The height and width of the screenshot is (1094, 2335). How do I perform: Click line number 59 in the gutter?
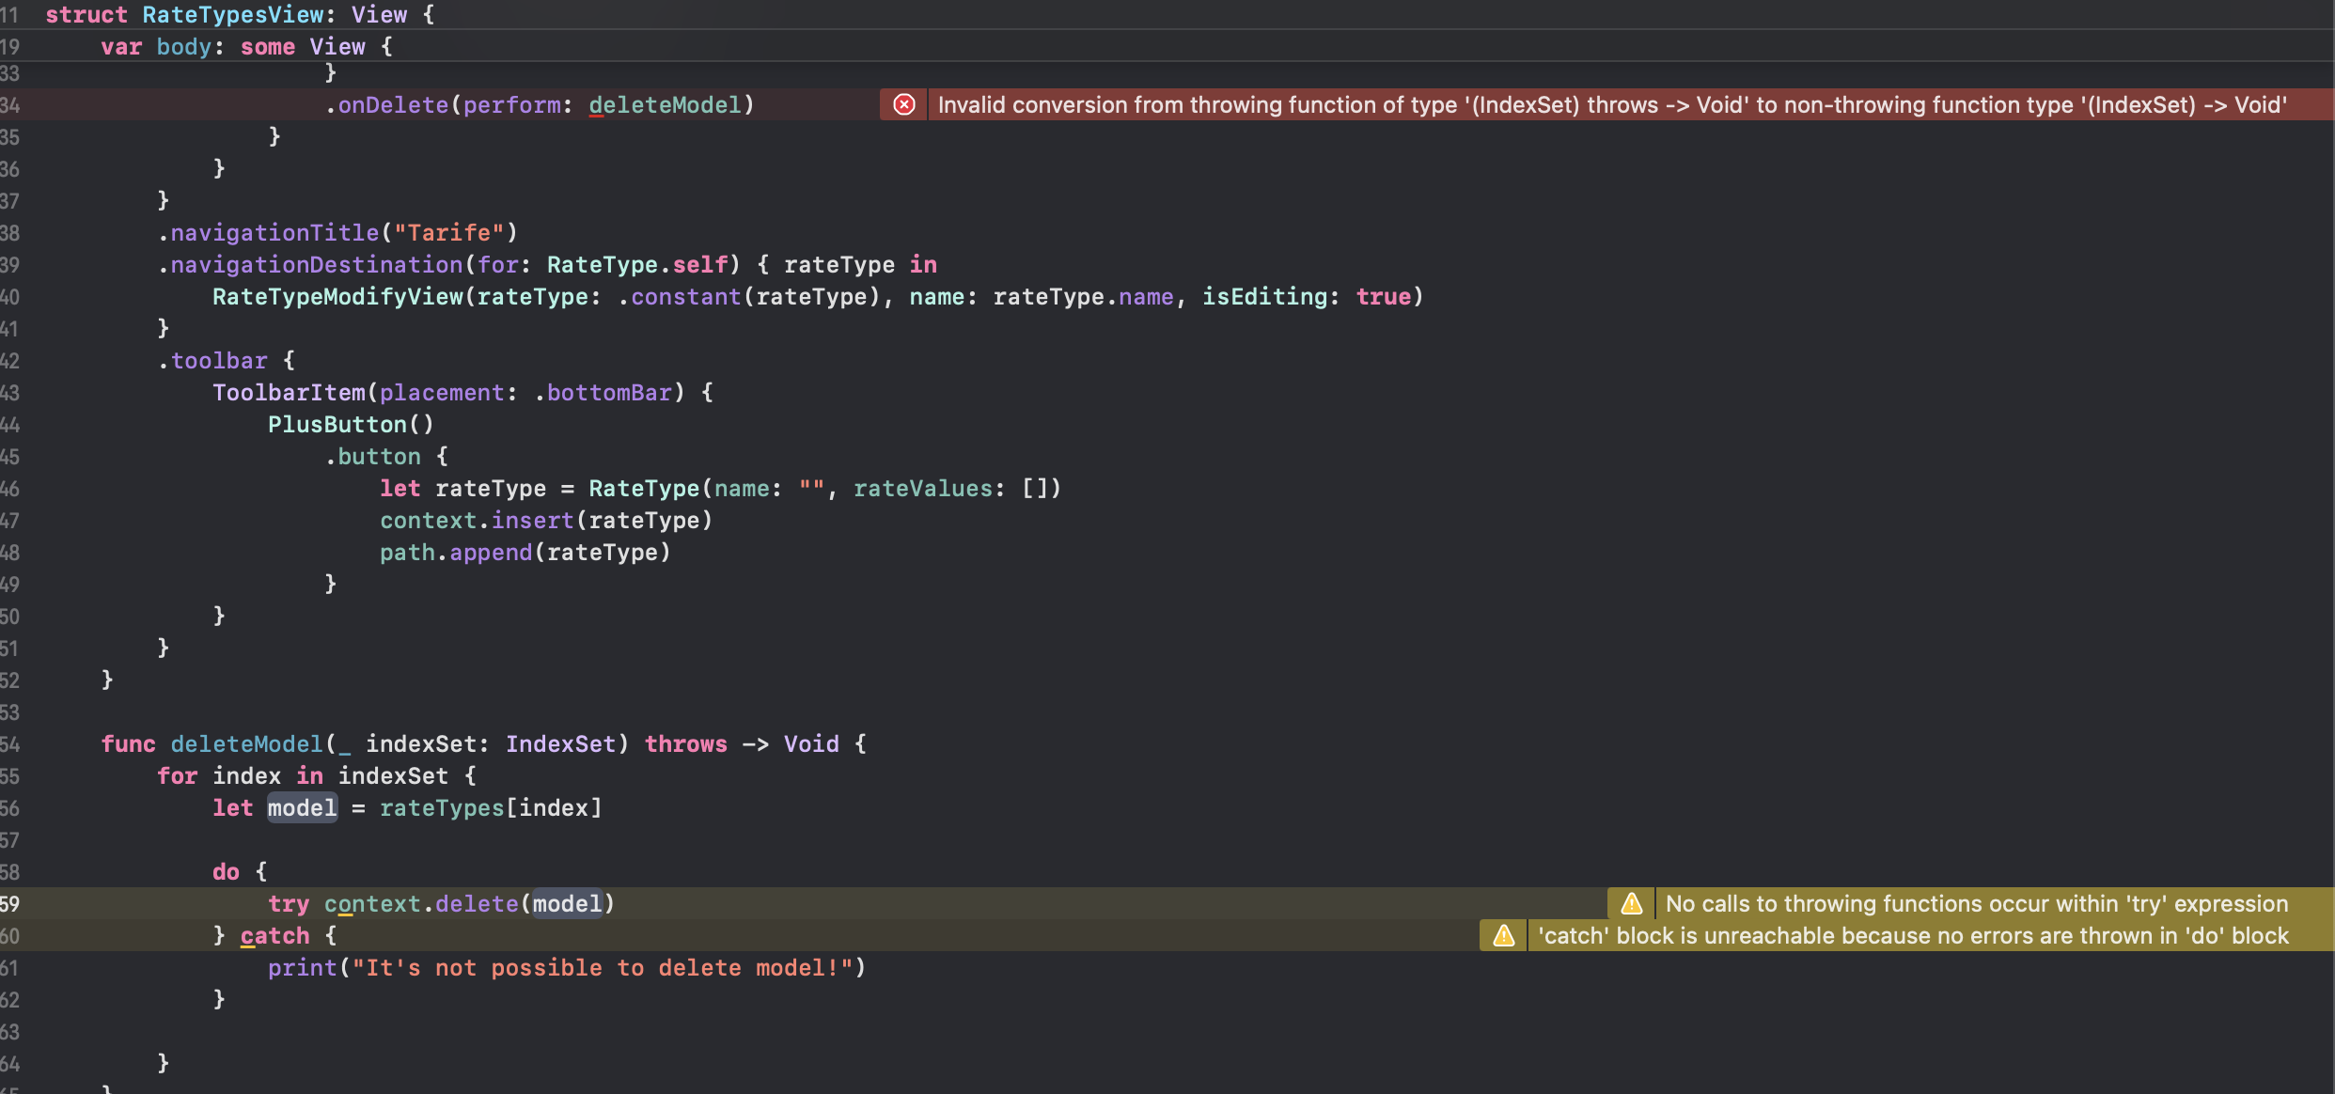coord(9,903)
